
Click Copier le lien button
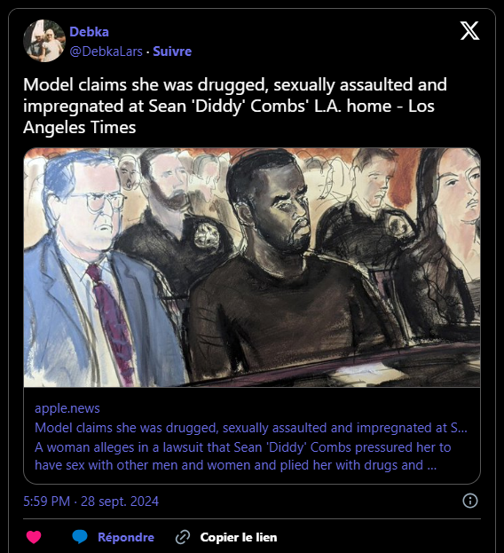pyautogui.click(x=239, y=537)
